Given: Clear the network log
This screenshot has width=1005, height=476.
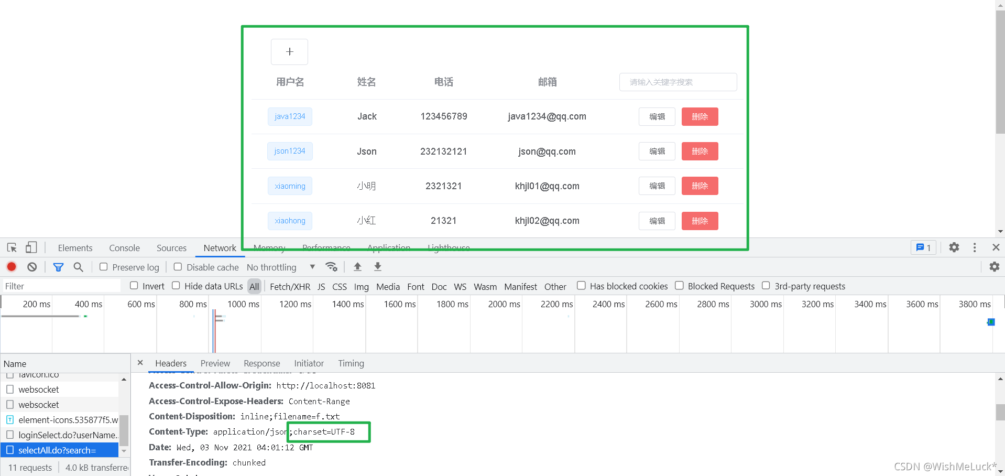Looking at the screenshot, I should click(32, 267).
